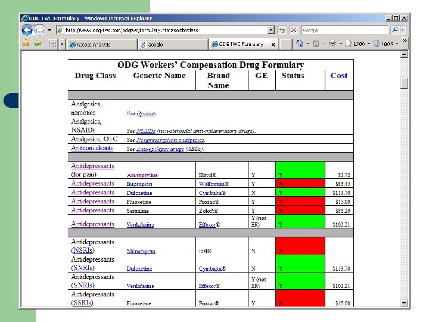Expand the Feeds dropdown arrow
The image size is (429, 322).
click(324, 44)
